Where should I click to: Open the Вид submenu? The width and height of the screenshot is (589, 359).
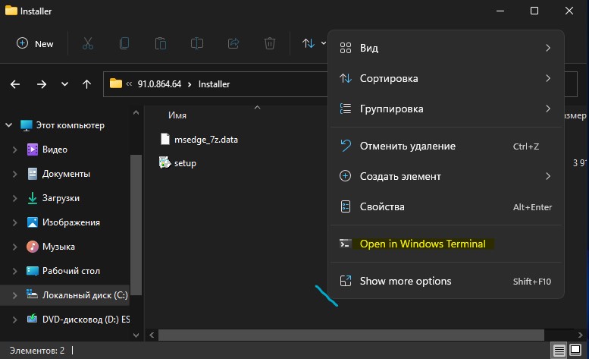pyautogui.click(x=446, y=48)
